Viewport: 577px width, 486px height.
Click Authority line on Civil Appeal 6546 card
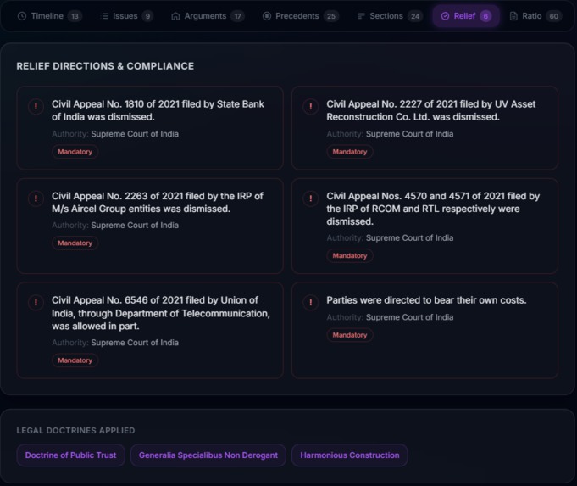coord(115,343)
